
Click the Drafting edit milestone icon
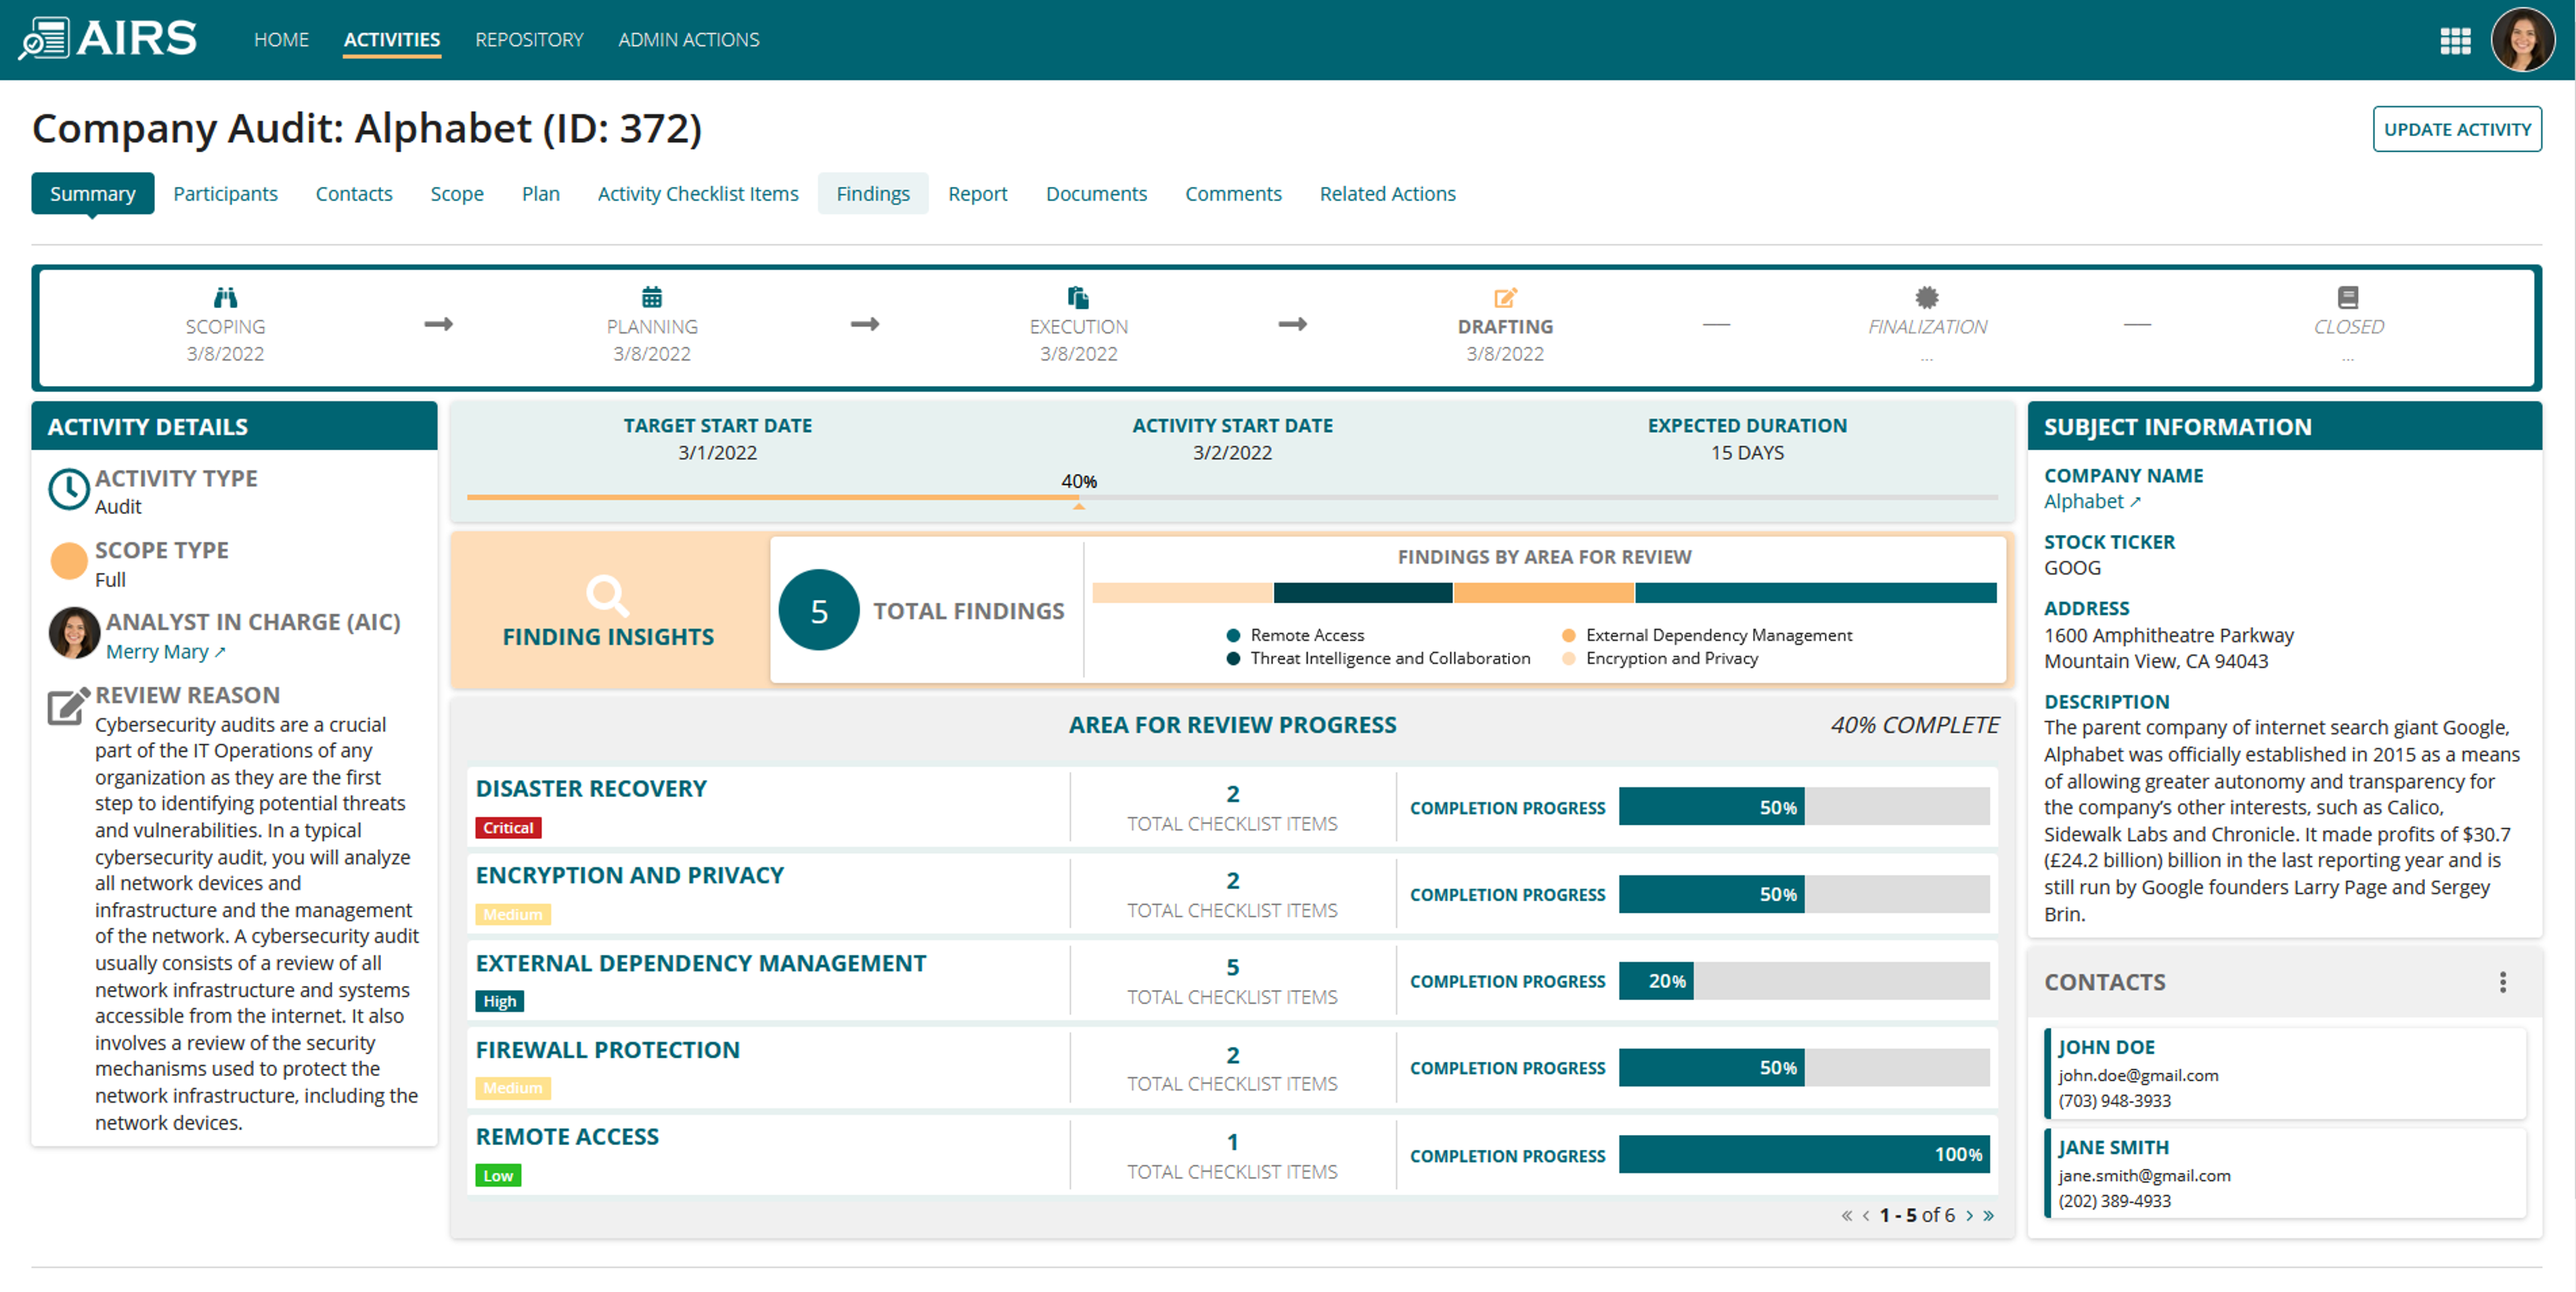tap(1505, 297)
